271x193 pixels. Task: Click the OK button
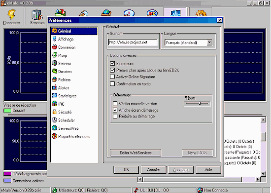point(126,170)
